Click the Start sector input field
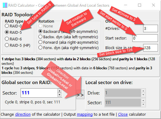This screenshot has width=161, height=119. coord(145,38)
